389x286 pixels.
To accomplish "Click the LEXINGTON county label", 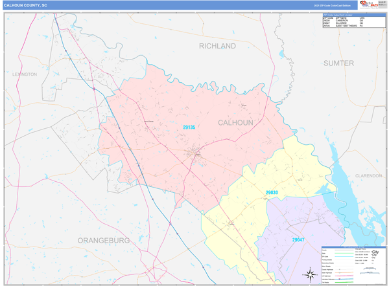I will pos(25,74).
